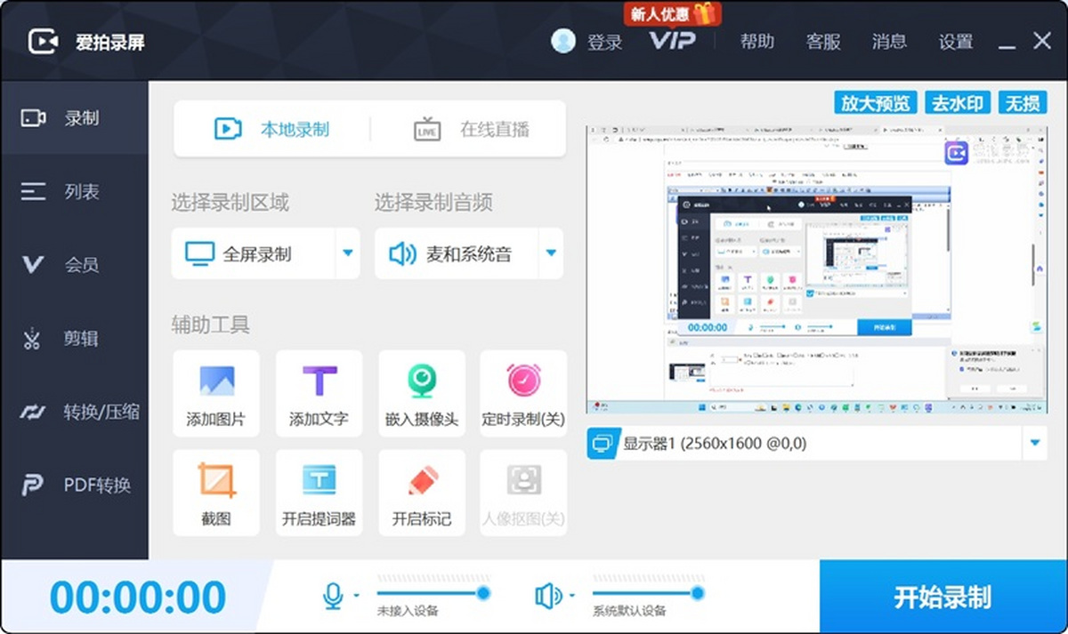
Task: Open the 开启提词器 teleprompter tool
Action: (x=319, y=492)
